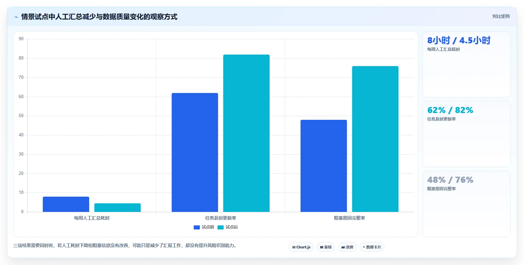The height and width of the screenshot is (265, 524).
Task: Click the 试点前 bar for 每周人工汇总耗时
Action: pos(66,204)
